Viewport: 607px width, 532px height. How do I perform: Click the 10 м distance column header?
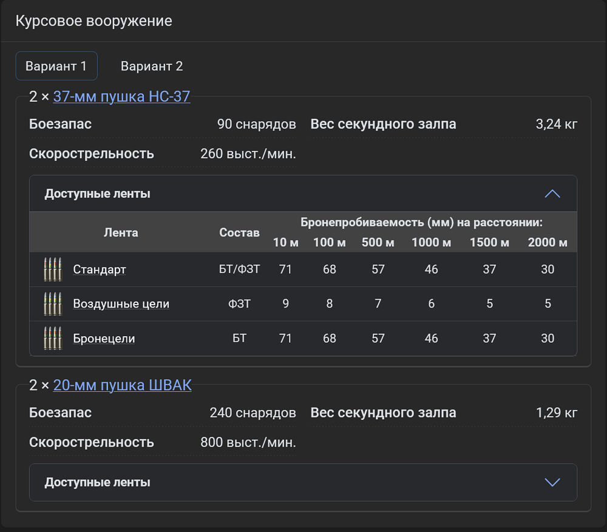pyautogui.click(x=286, y=242)
